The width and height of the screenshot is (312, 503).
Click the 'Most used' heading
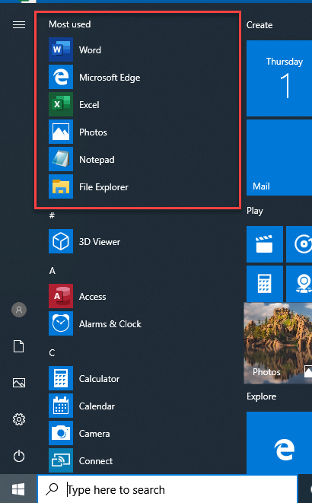69,24
